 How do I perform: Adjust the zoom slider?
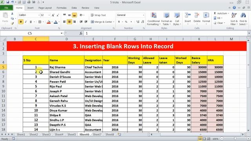pyautogui.click(x=235, y=139)
